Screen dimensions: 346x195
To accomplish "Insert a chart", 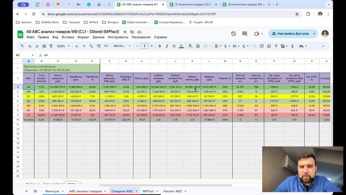I will click(x=269, y=46).
